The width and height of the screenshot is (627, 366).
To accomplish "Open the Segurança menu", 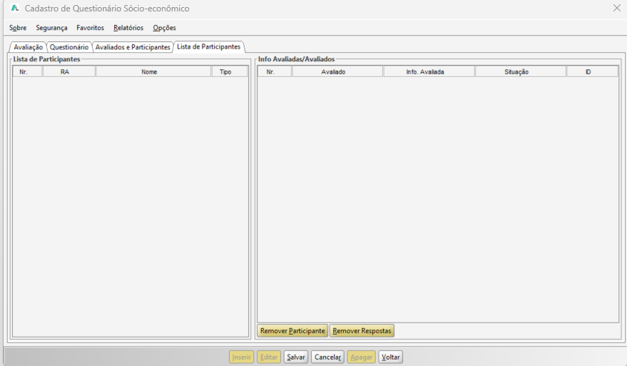I will [x=51, y=28].
